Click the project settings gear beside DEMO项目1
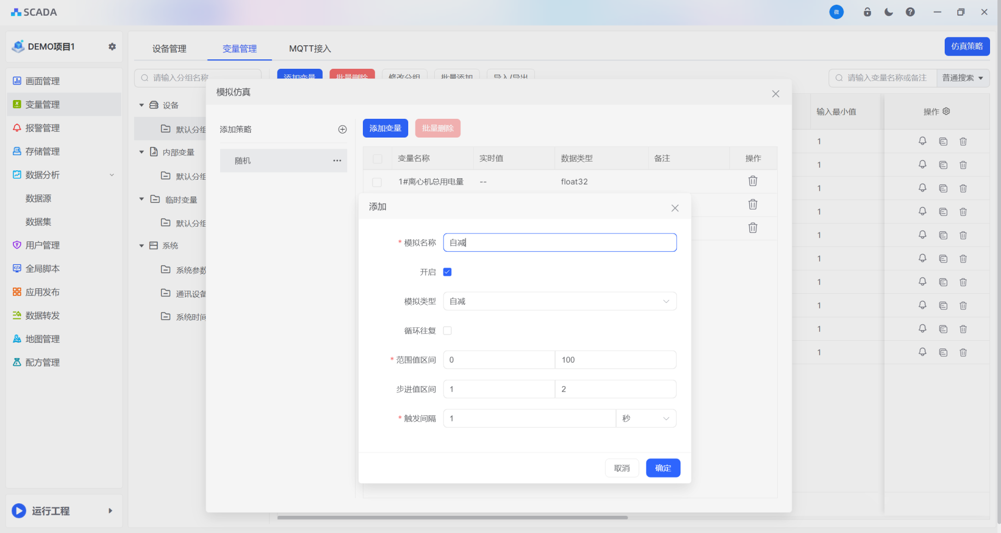 [x=112, y=46]
